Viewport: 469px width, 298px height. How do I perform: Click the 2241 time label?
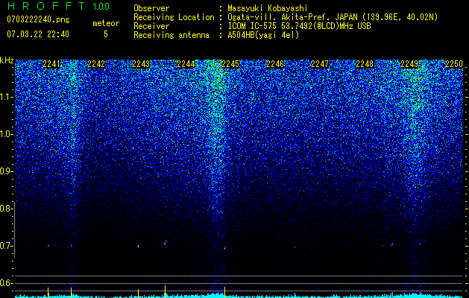coord(51,64)
